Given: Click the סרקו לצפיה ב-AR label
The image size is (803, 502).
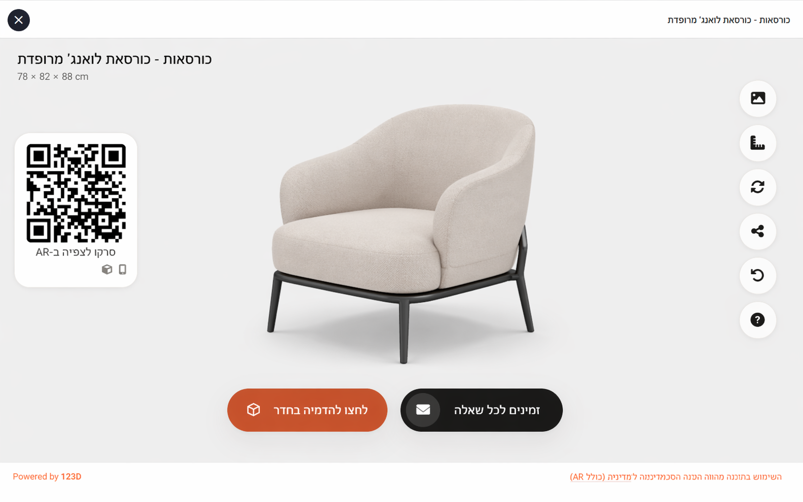Looking at the screenshot, I should (75, 252).
